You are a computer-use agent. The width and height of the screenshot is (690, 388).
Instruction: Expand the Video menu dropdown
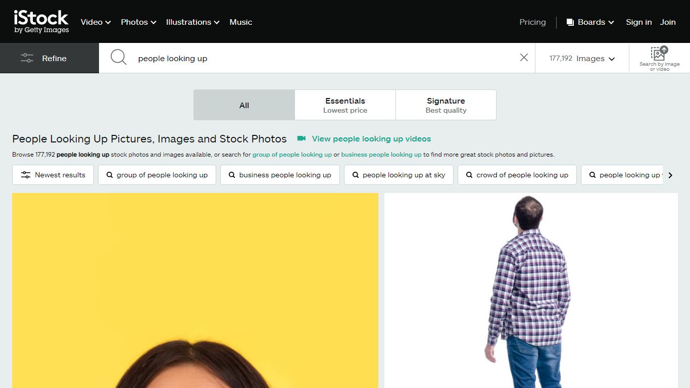[x=95, y=22]
